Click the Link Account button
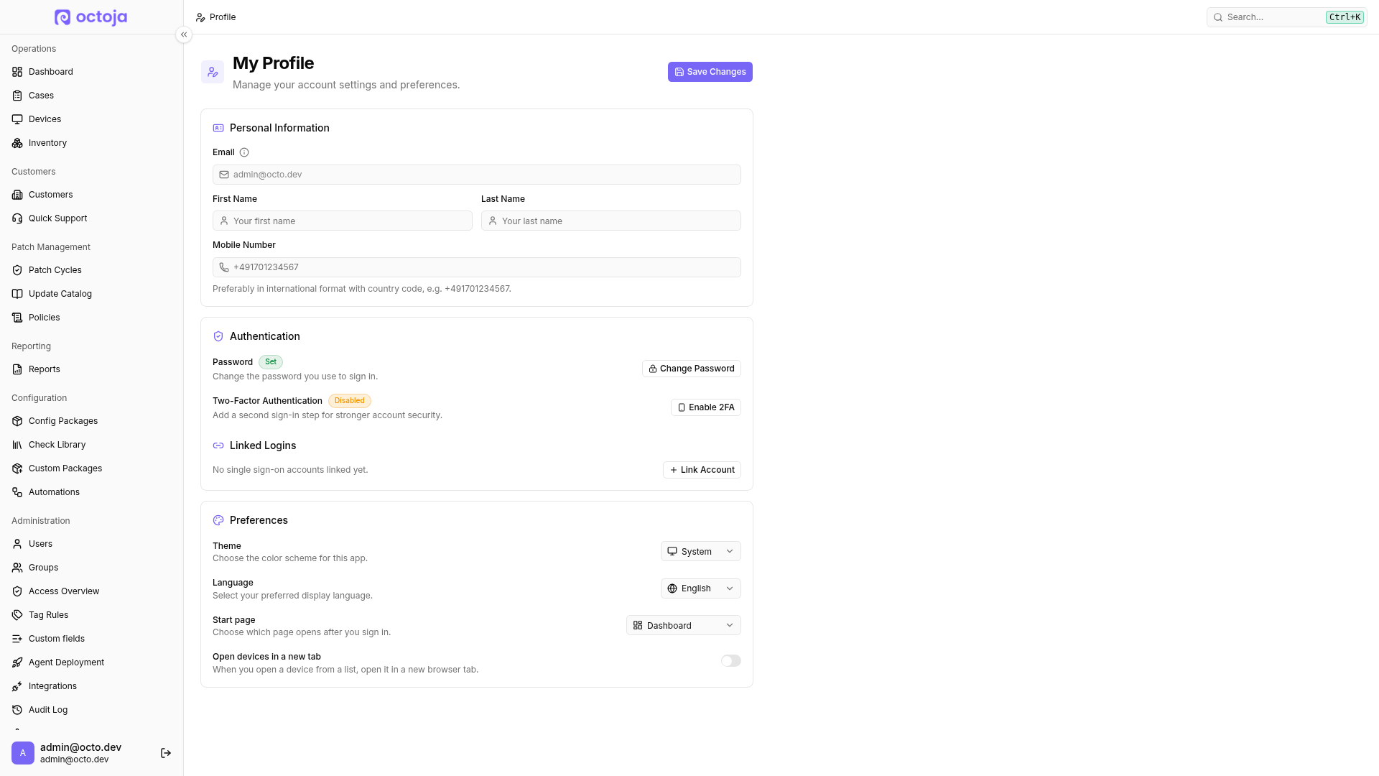 tap(702, 470)
